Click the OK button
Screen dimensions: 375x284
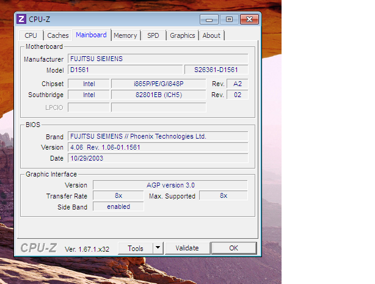[x=234, y=248]
